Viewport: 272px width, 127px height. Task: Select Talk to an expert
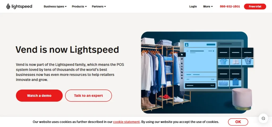coord(88,95)
